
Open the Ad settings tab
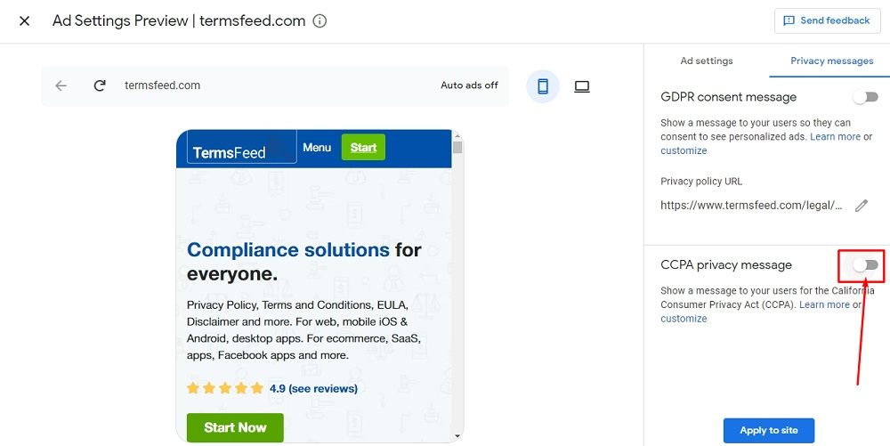[707, 61]
